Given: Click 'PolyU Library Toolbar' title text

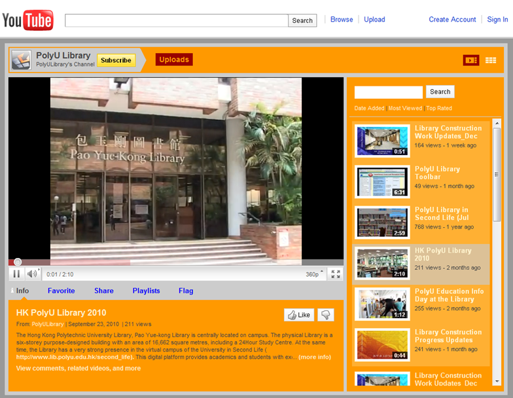Looking at the screenshot, I should tap(437, 173).
